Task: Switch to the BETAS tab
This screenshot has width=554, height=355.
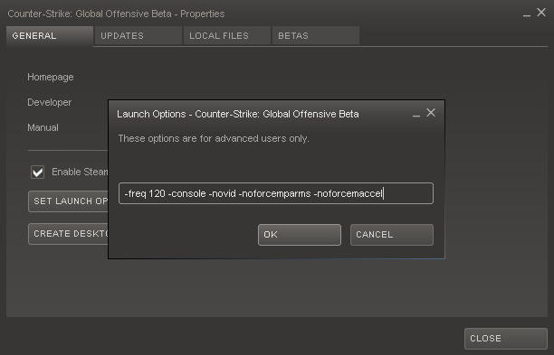Action: coord(316,35)
